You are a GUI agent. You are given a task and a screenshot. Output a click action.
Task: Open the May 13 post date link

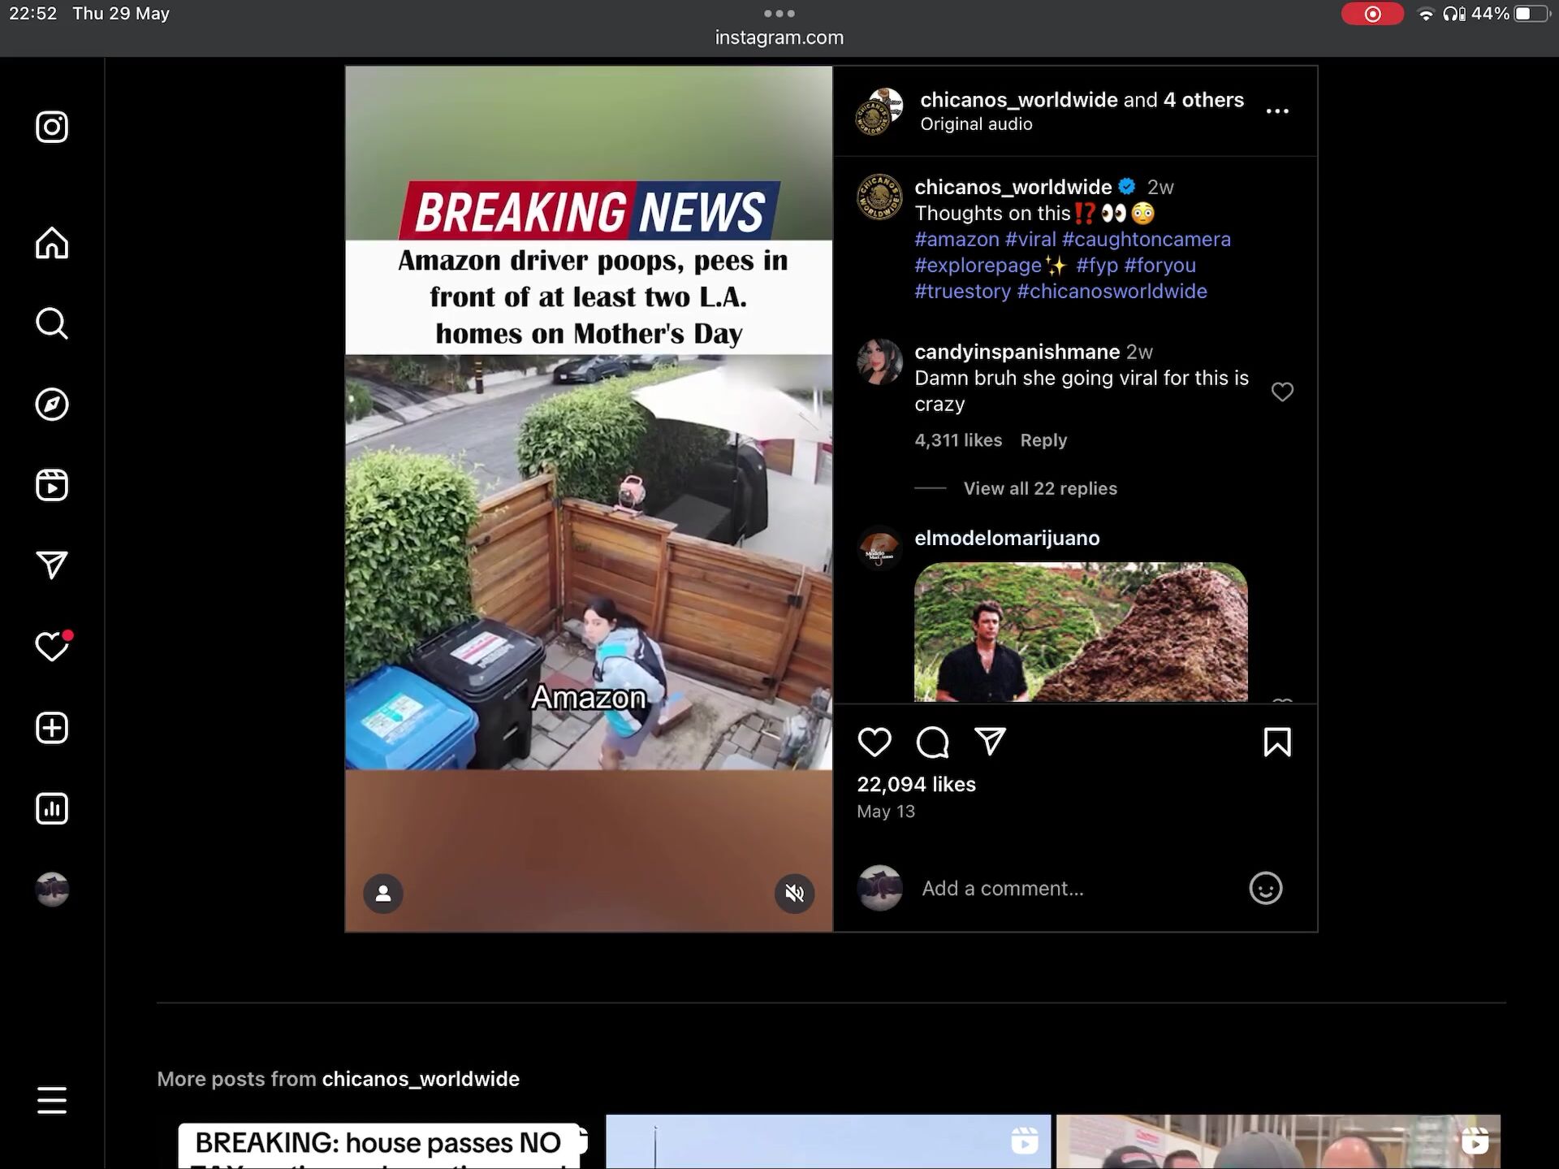click(886, 812)
